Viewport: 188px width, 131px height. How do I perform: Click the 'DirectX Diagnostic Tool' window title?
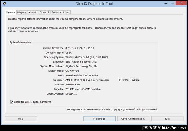[94, 4]
